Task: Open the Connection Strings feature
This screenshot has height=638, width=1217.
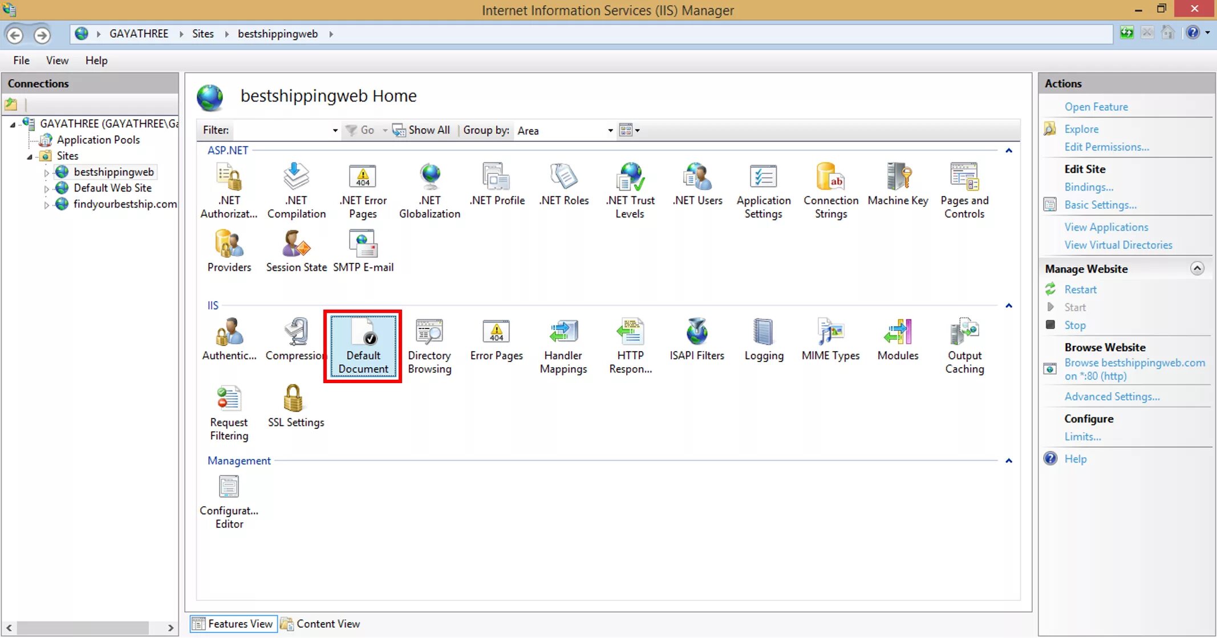Action: (x=830, y=177)
